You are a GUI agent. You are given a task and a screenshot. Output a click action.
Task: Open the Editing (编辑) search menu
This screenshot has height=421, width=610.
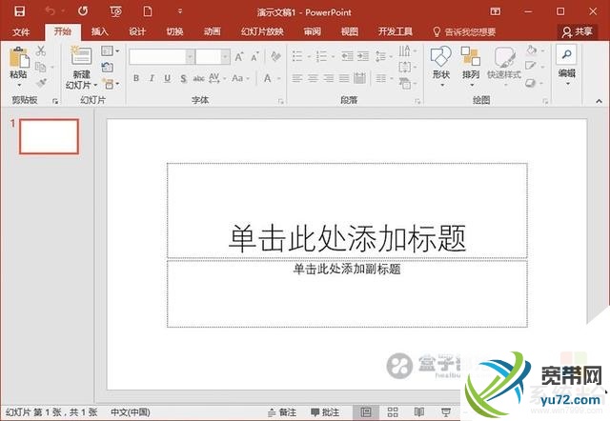[x=567, y=66]
